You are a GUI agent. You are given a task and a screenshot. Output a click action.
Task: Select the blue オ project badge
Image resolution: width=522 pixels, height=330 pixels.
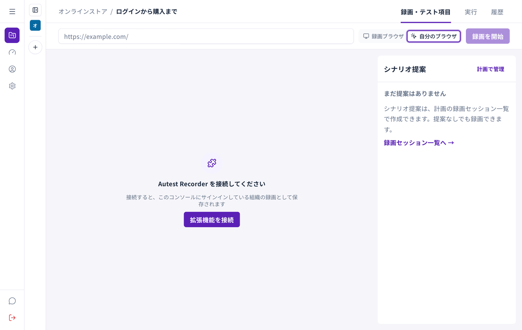point(35,25)
